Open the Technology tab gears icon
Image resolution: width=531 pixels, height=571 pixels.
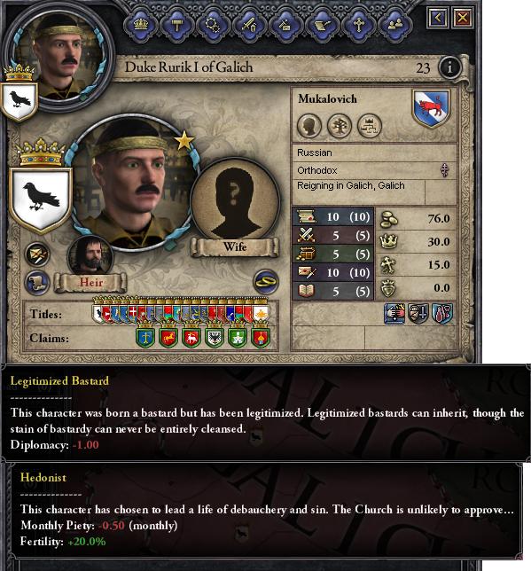pos(214,25)
